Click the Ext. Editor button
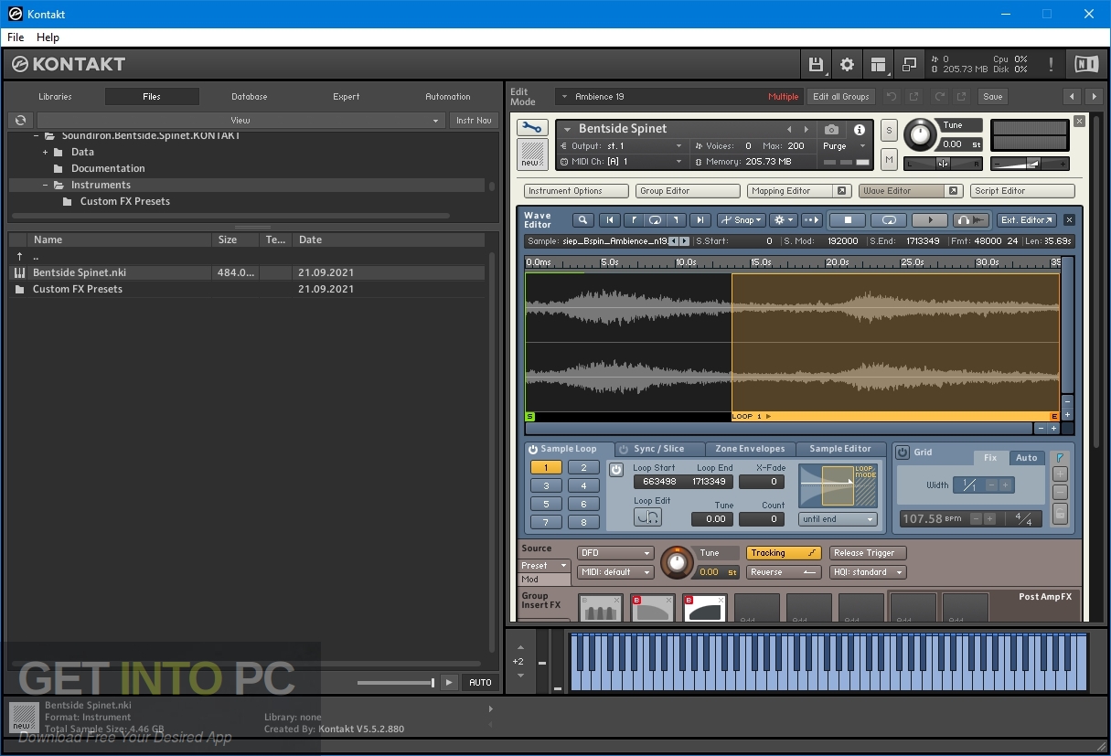Screen dimensions: 1111x756 (1027, 219)
